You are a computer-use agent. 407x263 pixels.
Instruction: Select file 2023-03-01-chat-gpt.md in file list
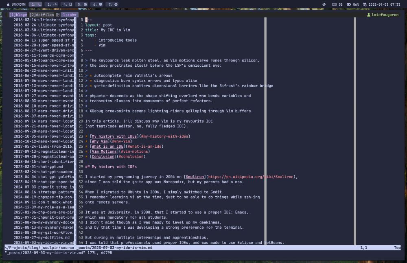coord(38,167)
